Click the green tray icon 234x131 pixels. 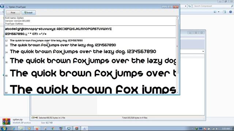pos(197,129)
